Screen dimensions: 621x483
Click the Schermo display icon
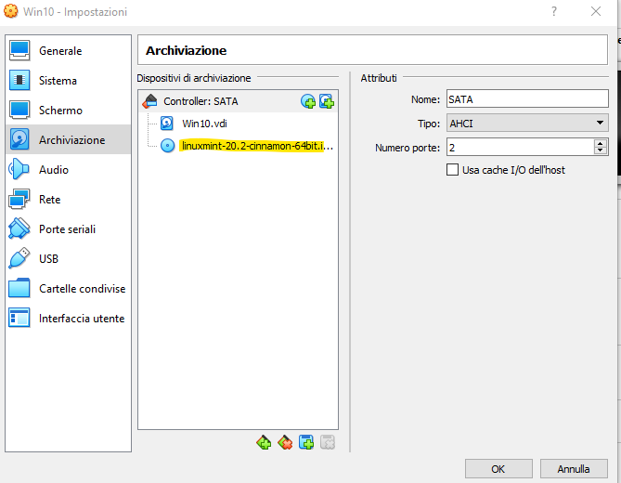tap(19, 110)
